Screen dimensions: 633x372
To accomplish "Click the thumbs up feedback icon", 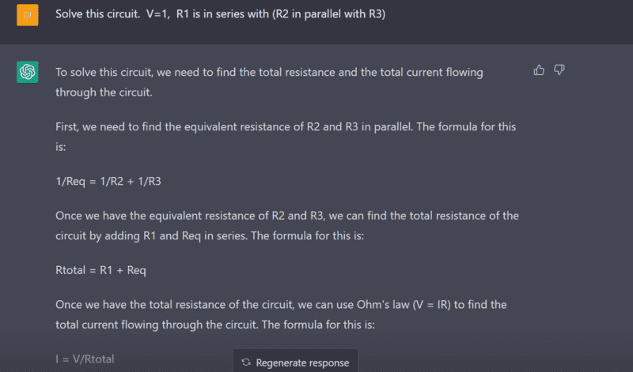I will 539,70.
